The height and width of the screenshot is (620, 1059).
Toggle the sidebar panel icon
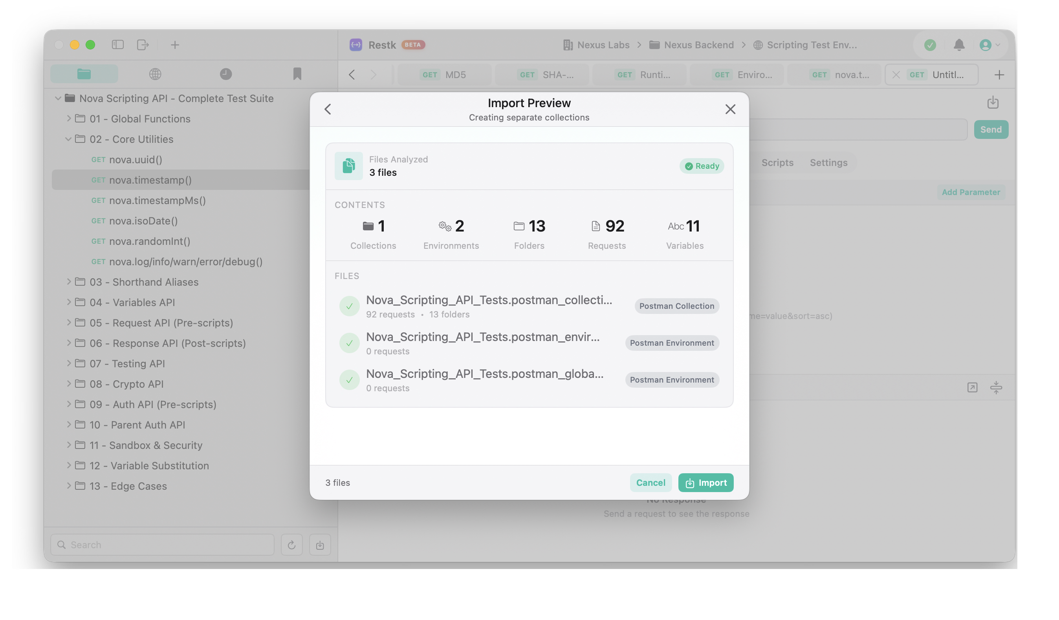[x=118, y=44]
